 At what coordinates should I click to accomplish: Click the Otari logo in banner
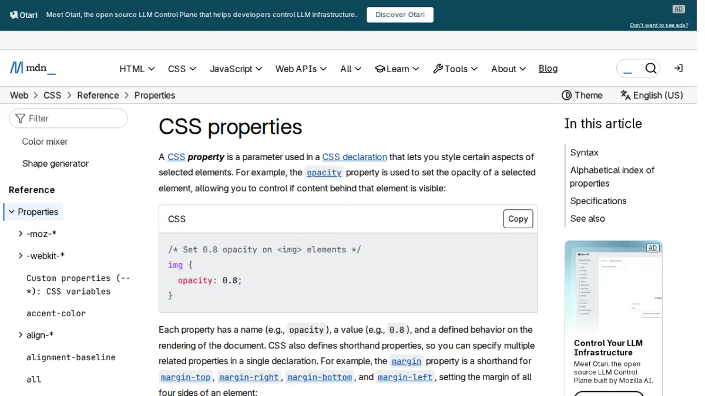pyautogui.click(x=23, y=15)
